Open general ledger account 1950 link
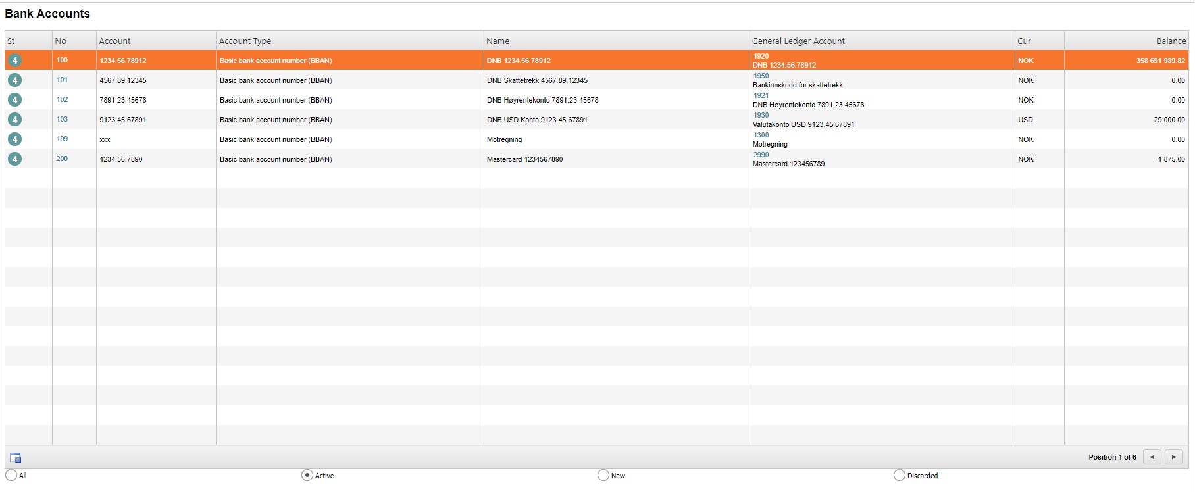Image resolution: width=1195 pixels, height=492 pixels. [761, 76]
